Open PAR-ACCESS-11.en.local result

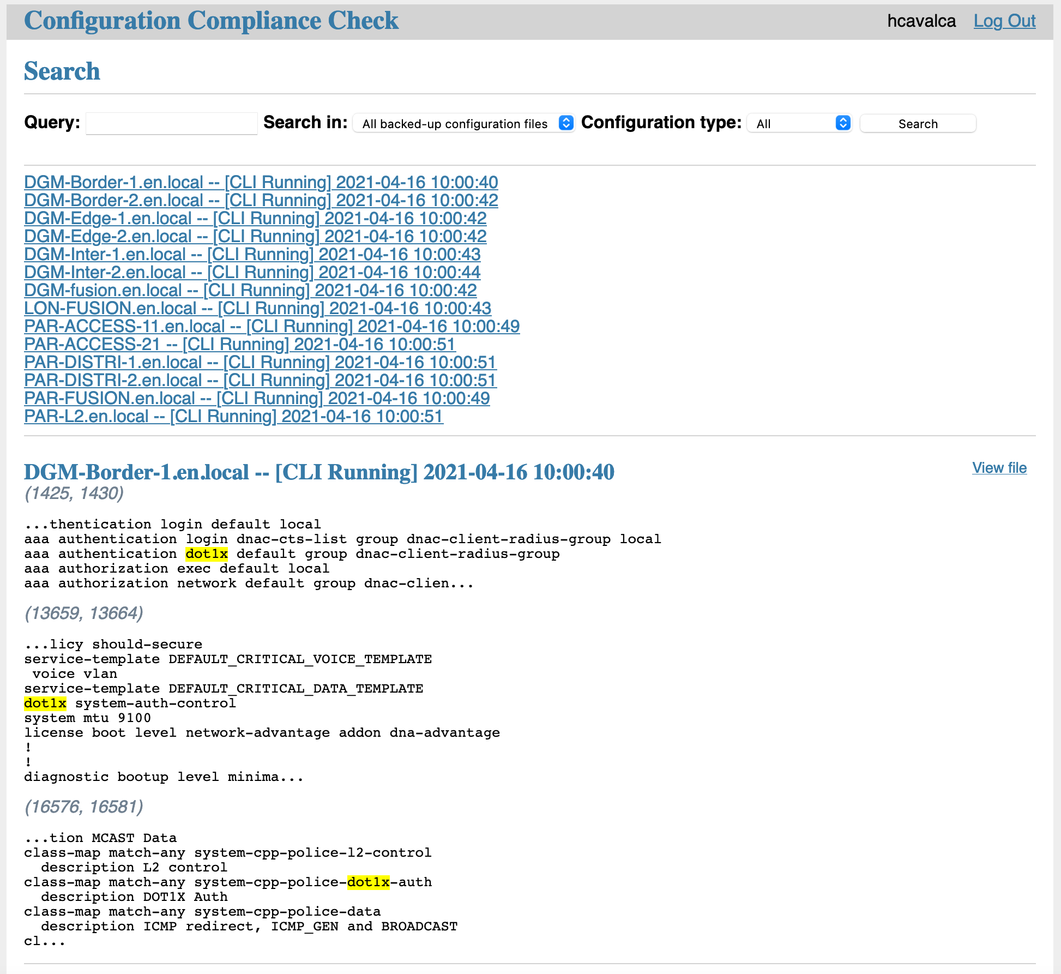click(x=272, y=326)
